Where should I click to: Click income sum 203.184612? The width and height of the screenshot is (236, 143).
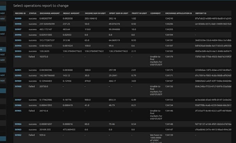pyautogui.click(x=91, y=18)
